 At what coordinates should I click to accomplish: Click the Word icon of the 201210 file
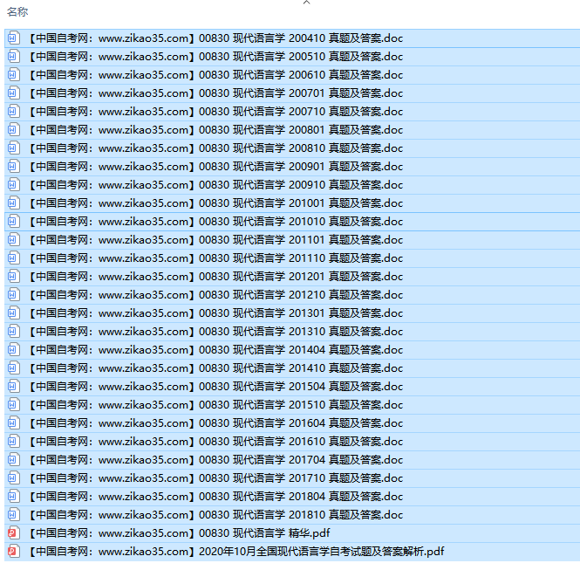[14, 295]
